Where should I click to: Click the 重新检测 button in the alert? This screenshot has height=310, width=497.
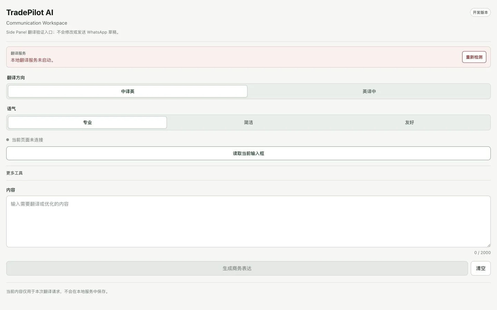[474, 57]
